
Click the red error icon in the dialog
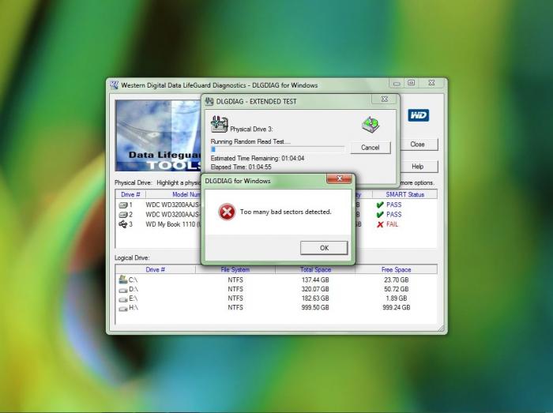pos(227,212)
